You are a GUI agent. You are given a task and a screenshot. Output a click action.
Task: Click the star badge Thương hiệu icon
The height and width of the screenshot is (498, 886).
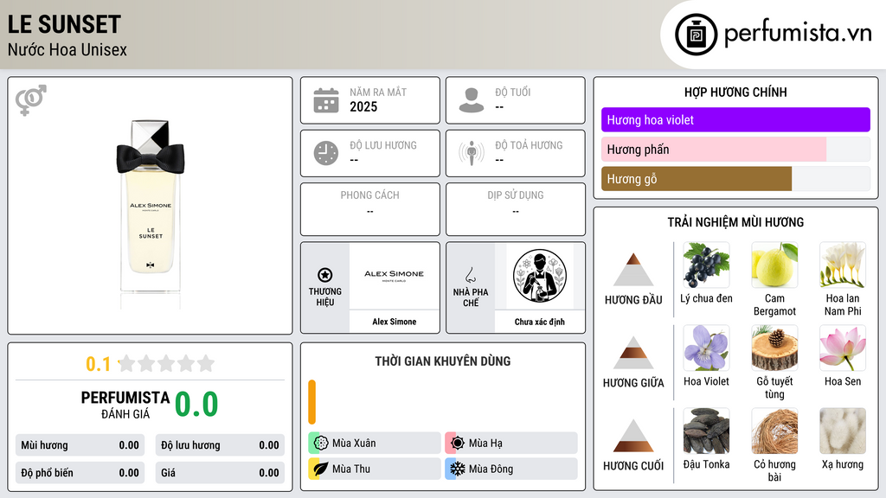tap(325, 275)
